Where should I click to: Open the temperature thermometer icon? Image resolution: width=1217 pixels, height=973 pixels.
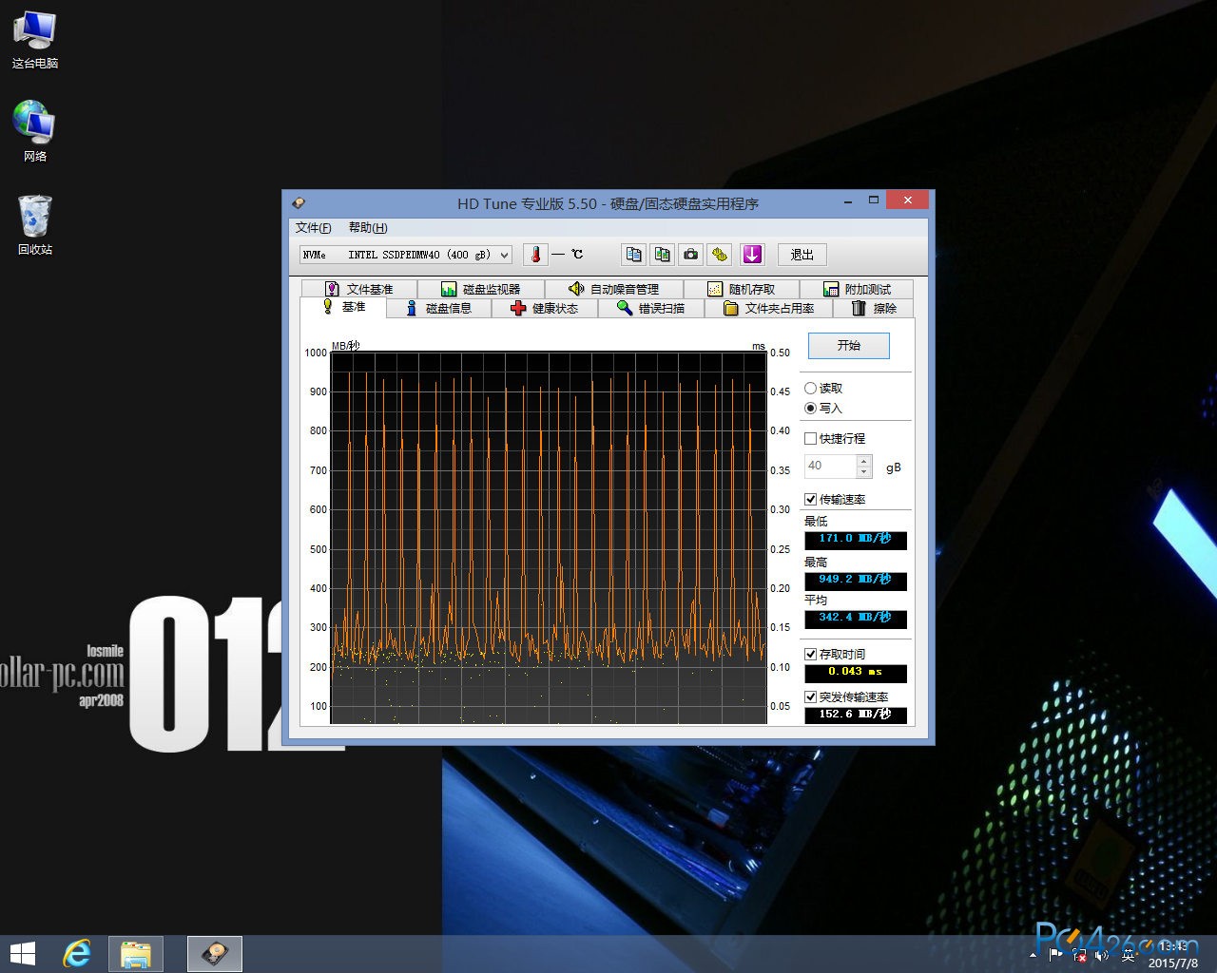click(x=535, y=255)
